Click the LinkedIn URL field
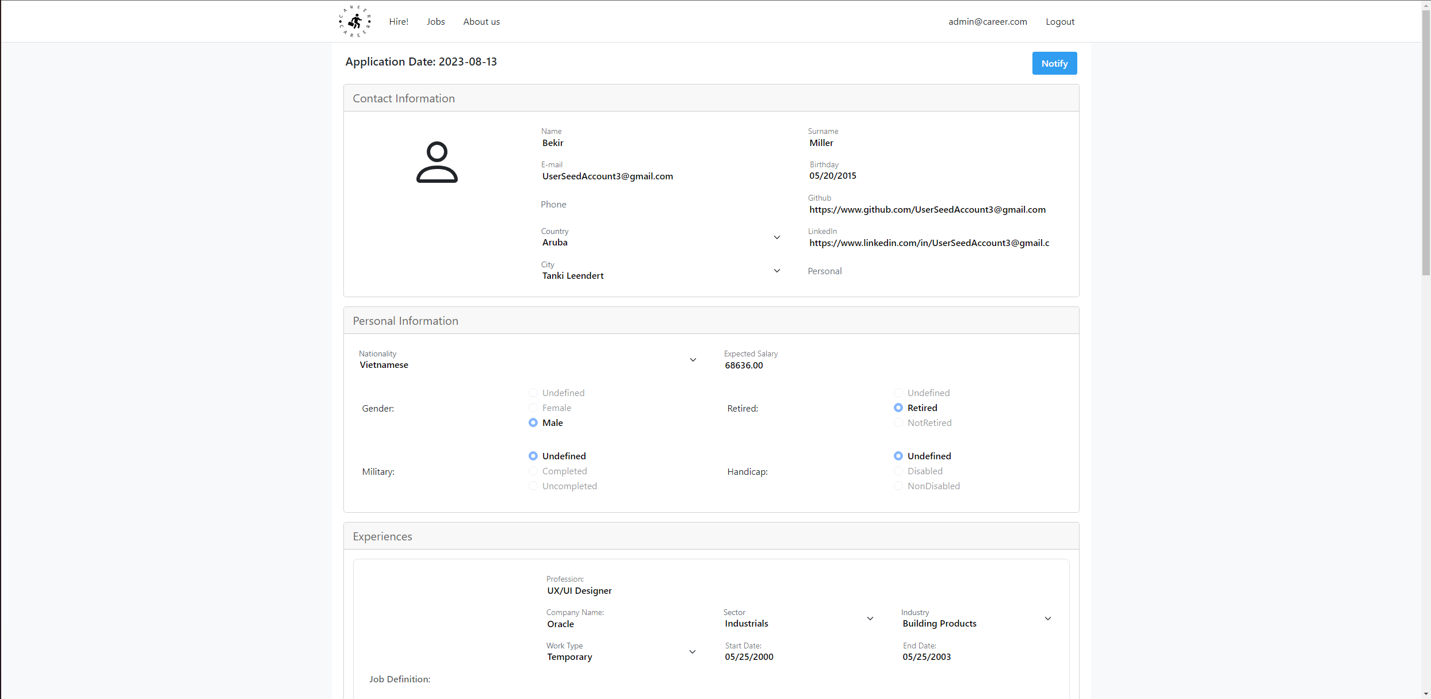Screen dimensions: 1431x699 pyautogui.click(x=929, y=237)
